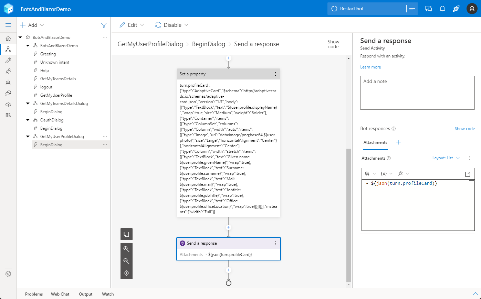Image resolution: width=481 pixels, height=299 pixels.
Task: Open the Configure wrench icon in sidebar
Action: [x=8, y=60]
